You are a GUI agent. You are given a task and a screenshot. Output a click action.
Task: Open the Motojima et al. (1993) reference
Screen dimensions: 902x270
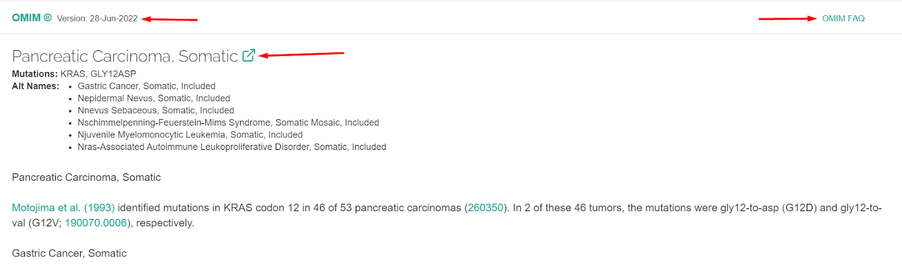63,208
